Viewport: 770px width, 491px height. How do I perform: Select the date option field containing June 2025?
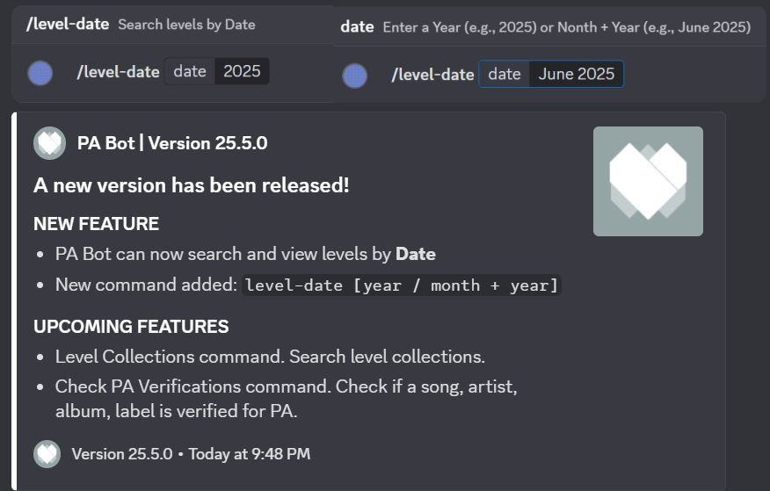[x=550, y=75]
